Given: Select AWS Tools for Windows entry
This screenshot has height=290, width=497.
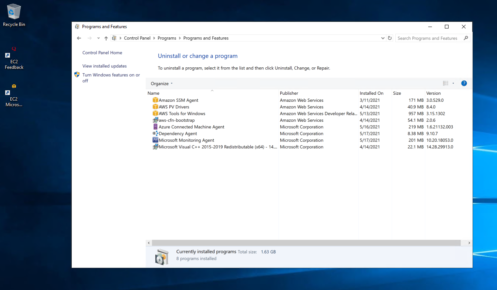Looking at the screenshot, I should click(182, 114).
